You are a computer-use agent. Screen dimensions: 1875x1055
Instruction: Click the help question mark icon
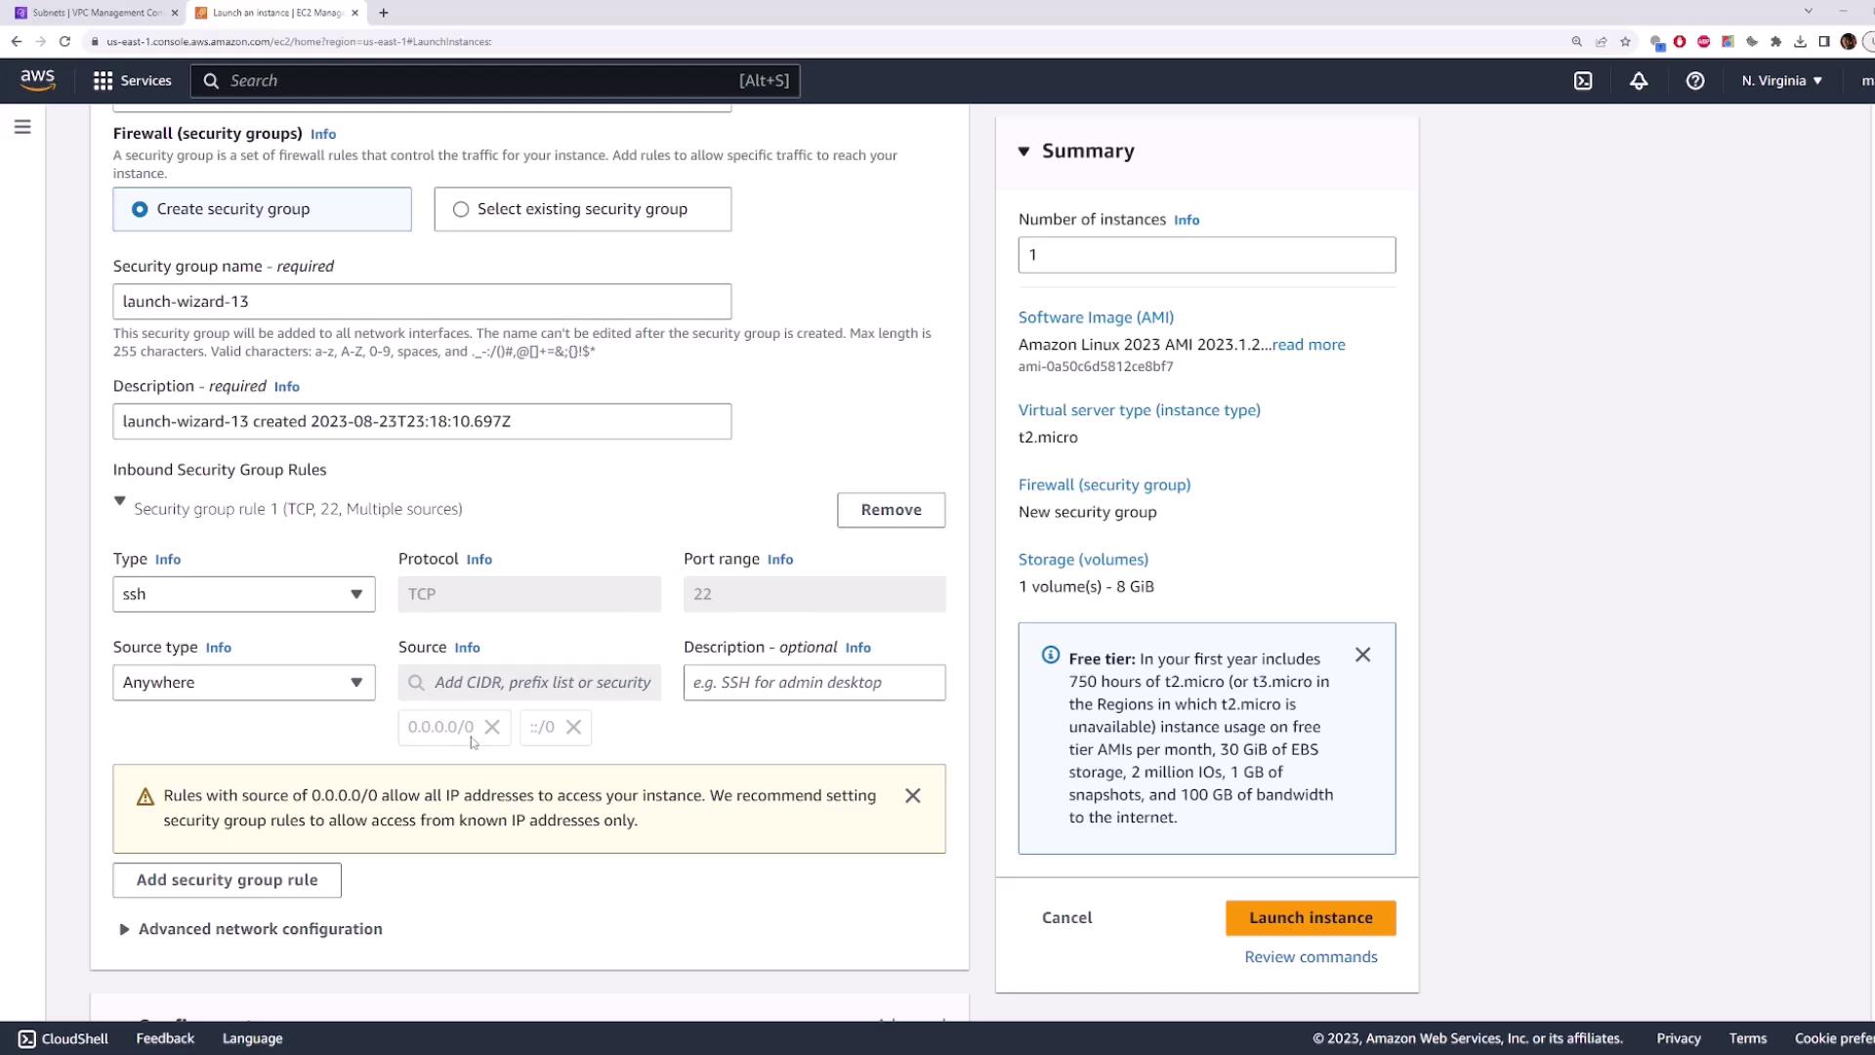[x=1695, y=81]
